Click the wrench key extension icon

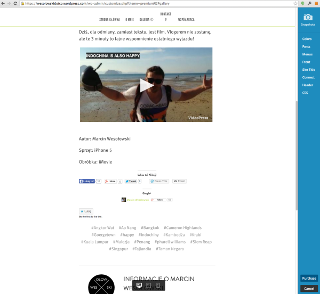coord(309,3)
